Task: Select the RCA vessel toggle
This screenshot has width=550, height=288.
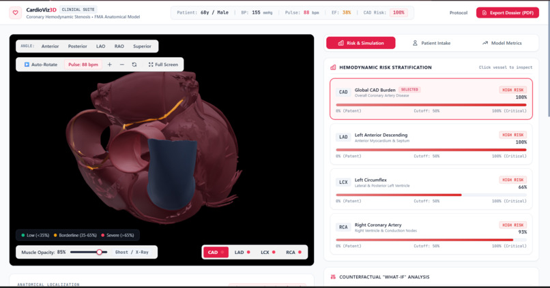Action: tap(293, 252)
